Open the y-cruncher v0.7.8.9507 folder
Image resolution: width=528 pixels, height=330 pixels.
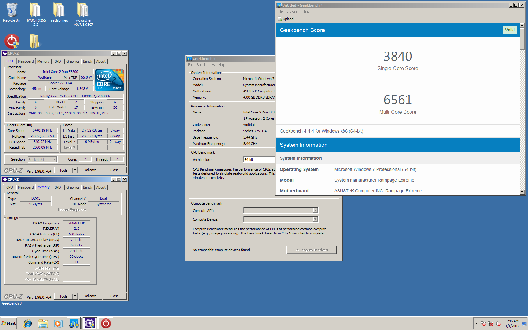84,14
